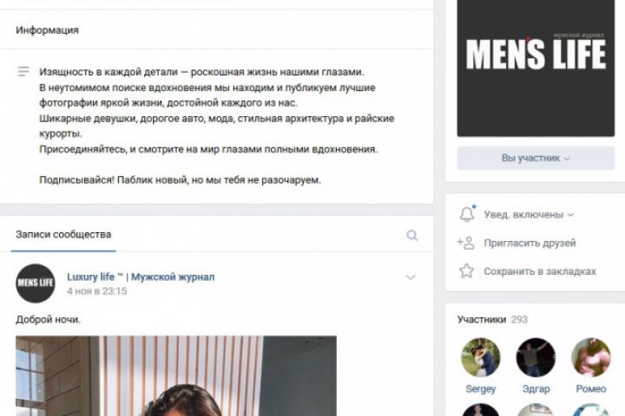Click the description lines icon
This screenshot has width=625, height=416.
23,72
